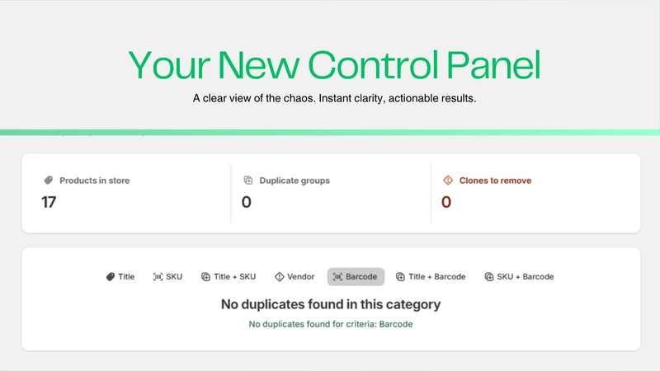Click the red warning icon by Clones to remove
Screen dimensions: 660x371
(x=448, y=181)
